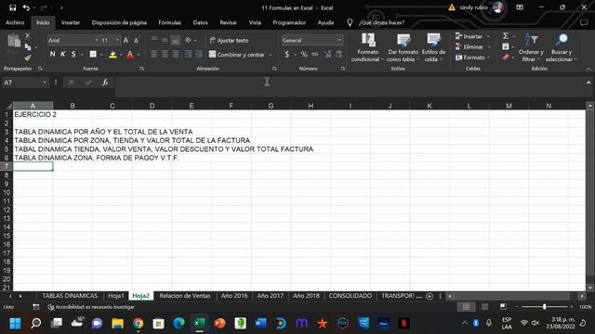
Task: Switch to the Programador tab
Action: coord(289,22)
